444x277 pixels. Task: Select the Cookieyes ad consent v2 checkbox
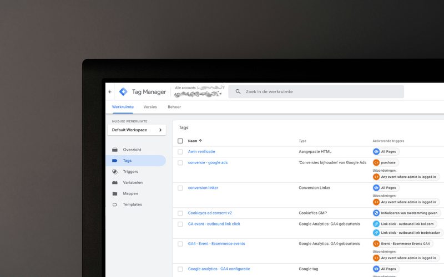click(180, 213)
